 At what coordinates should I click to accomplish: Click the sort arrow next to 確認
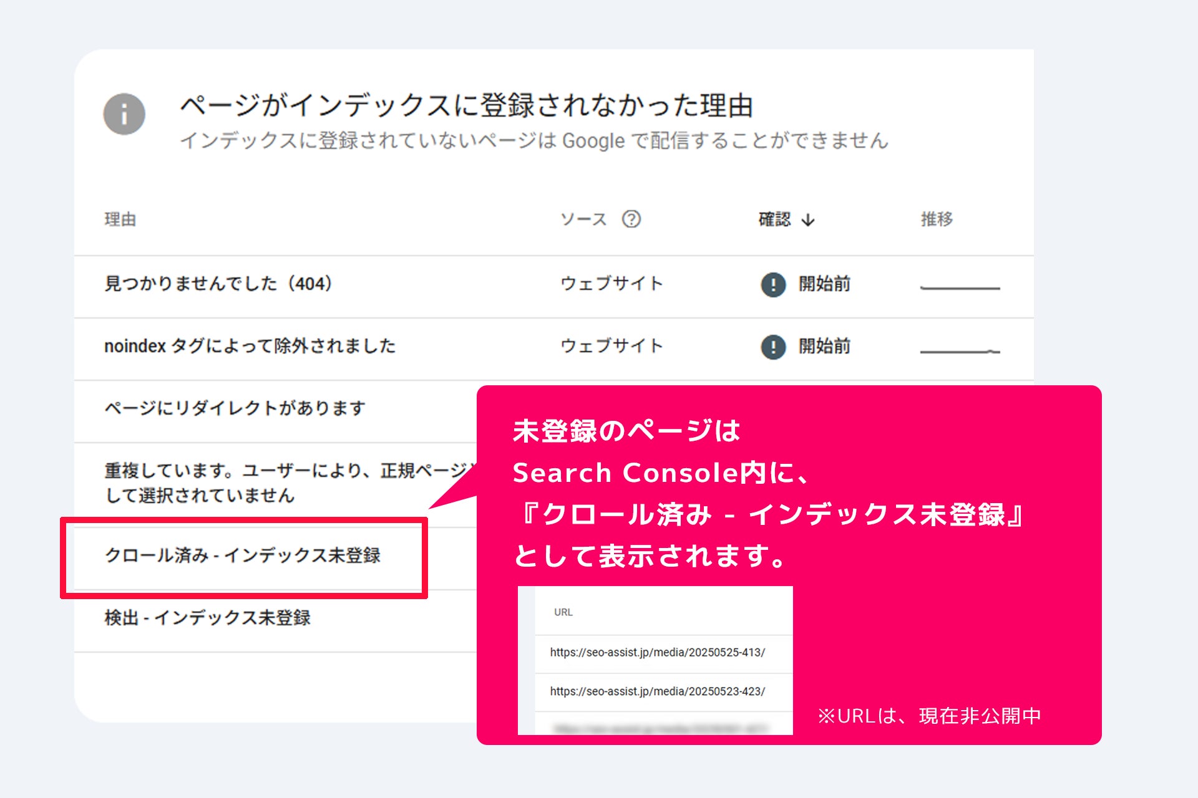click(808, 220)
